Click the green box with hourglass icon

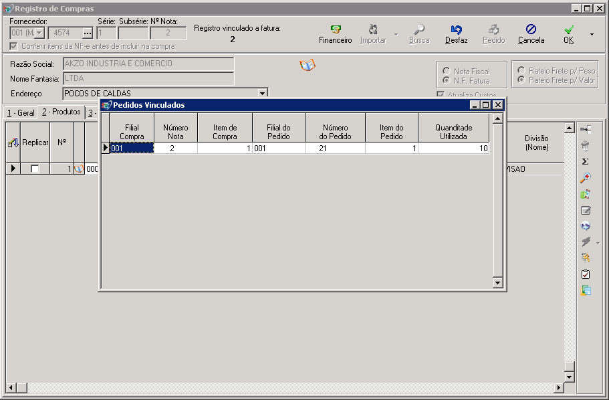[x=586, y=194]
